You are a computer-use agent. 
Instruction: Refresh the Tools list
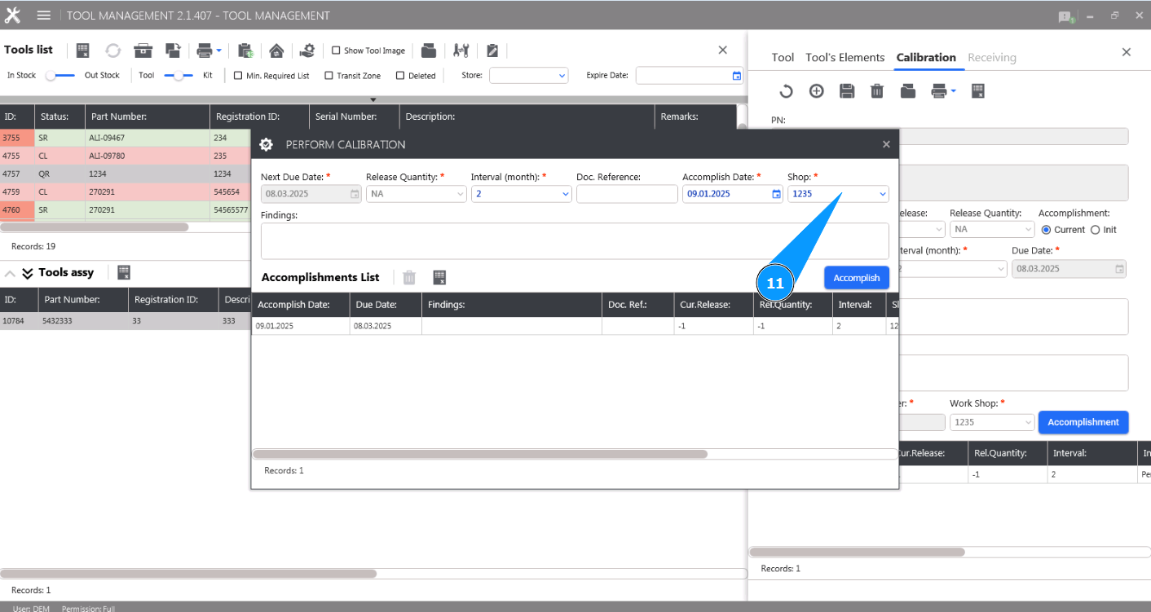(112, 51)
